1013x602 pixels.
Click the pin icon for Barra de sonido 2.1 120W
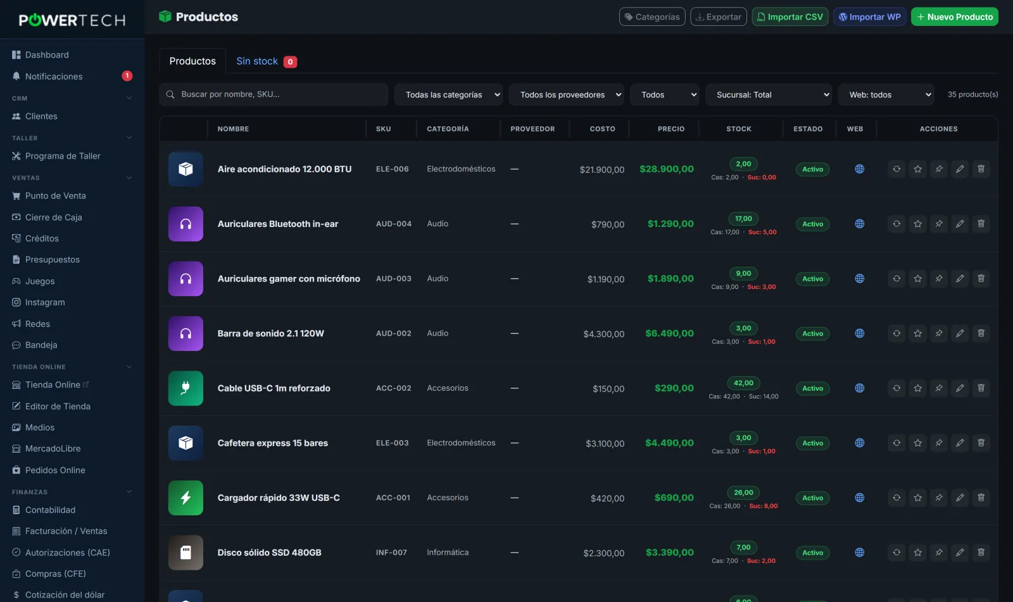[x=939, y=333]
